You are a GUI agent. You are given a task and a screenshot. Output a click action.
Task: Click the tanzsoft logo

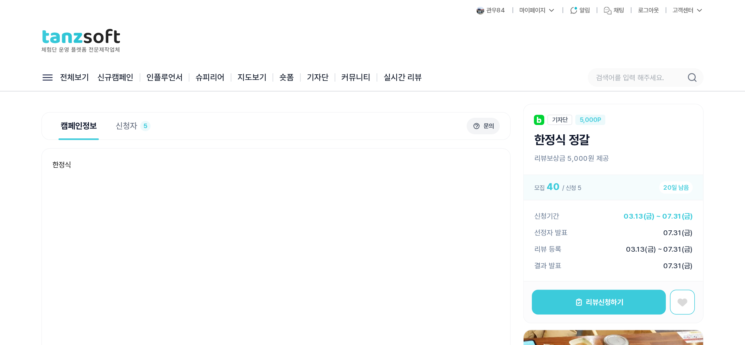tap(81, 40)
